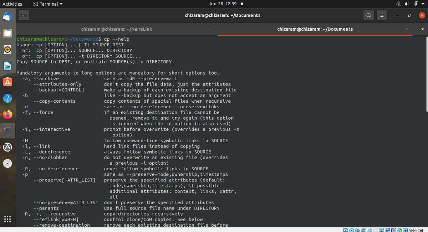
Task: Click Activities in the top bar
Action: (12, 4)
